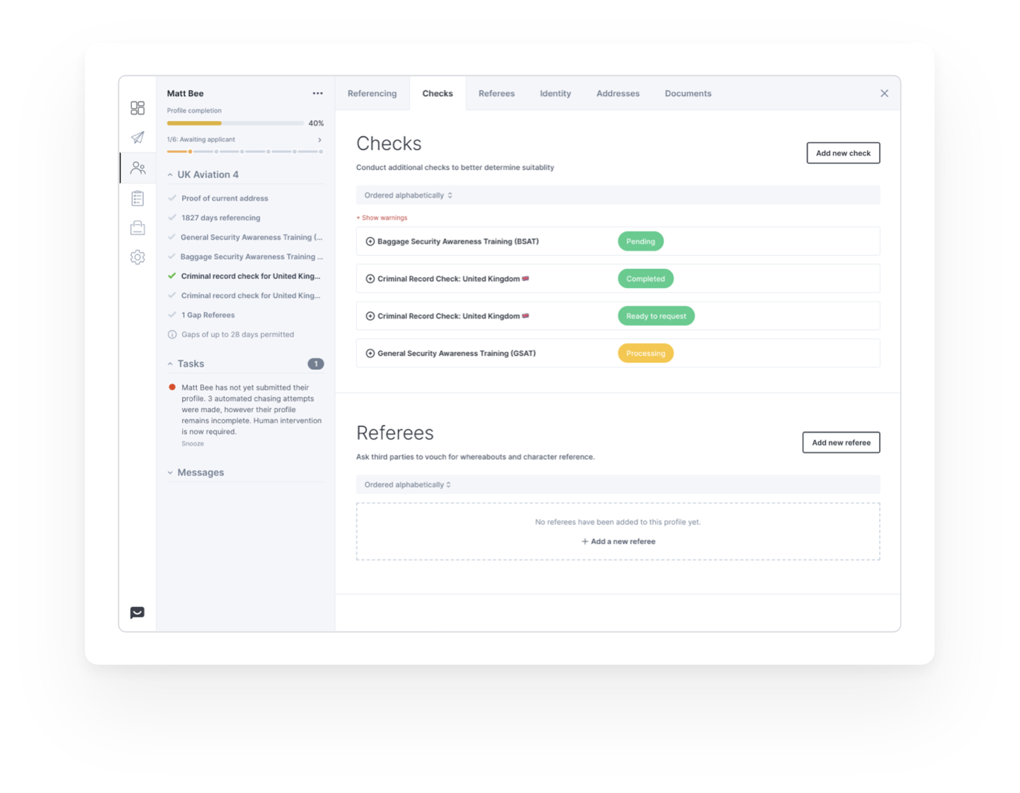Click the profile completion progress bar

click(x=235, y=123)
